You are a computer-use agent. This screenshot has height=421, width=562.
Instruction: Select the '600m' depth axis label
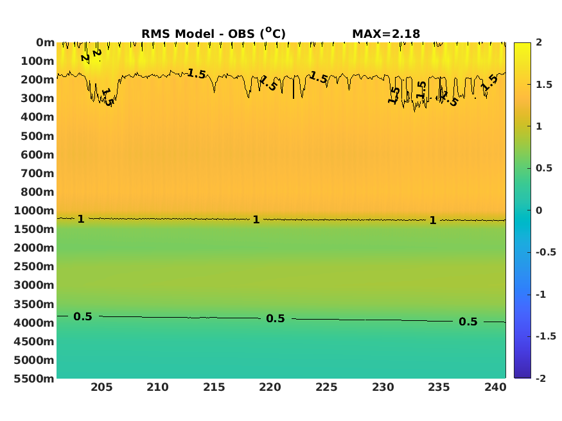[37, 155]
